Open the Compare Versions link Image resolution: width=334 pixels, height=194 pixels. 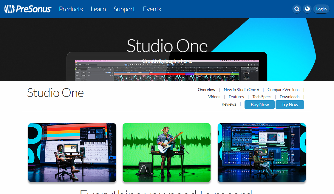click(283, 90)
